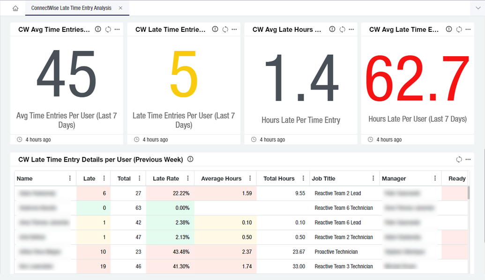Click clock icon under Avg Time Entries widget

pyautogui.click(x=20, y=140)
